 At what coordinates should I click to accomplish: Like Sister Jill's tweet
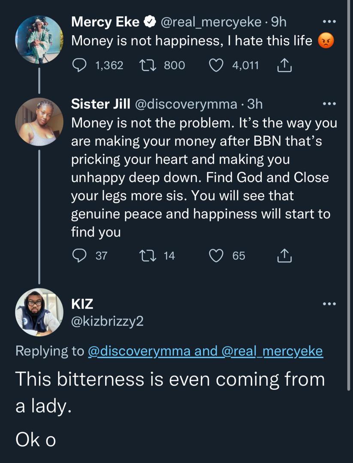tap(216, 256)
